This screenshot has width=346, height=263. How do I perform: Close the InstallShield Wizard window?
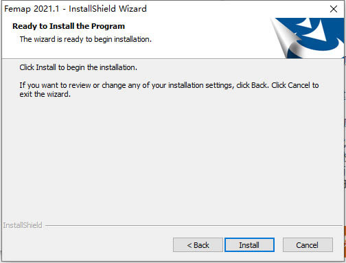pyautogui.click(x=334, y=9)
